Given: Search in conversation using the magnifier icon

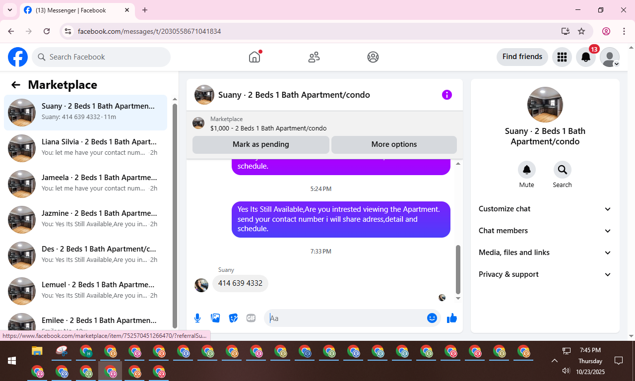Looking at the screenshot, I should 562,170.
